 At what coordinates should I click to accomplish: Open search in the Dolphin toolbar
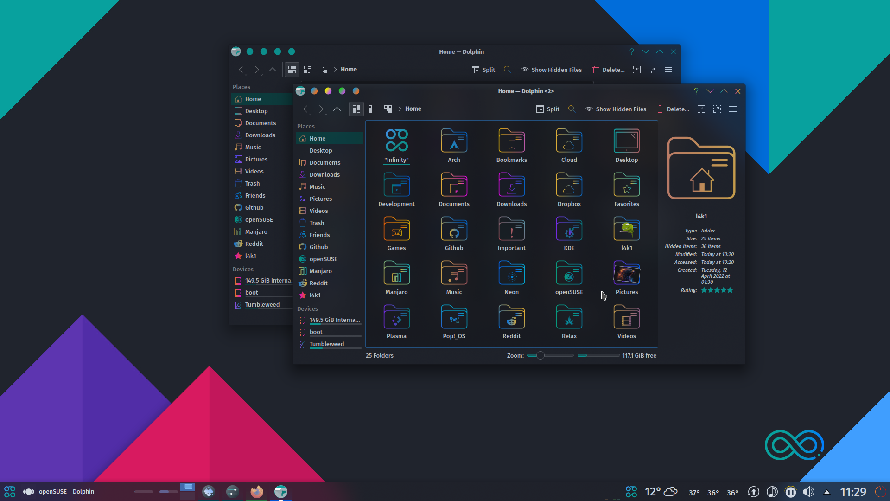[571, 109]
